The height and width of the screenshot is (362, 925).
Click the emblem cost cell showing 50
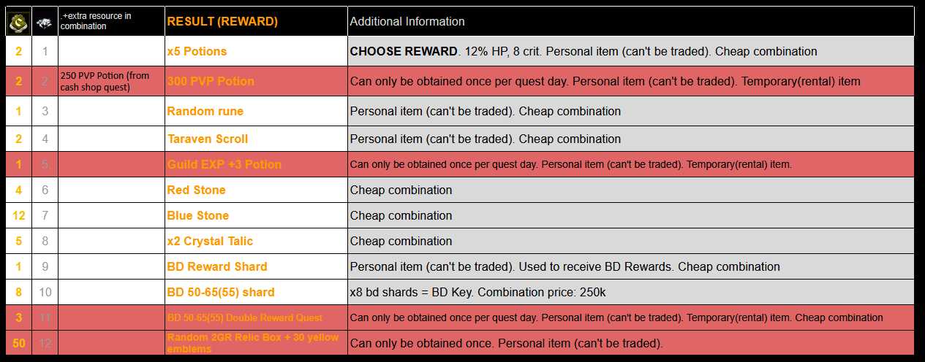18,343
